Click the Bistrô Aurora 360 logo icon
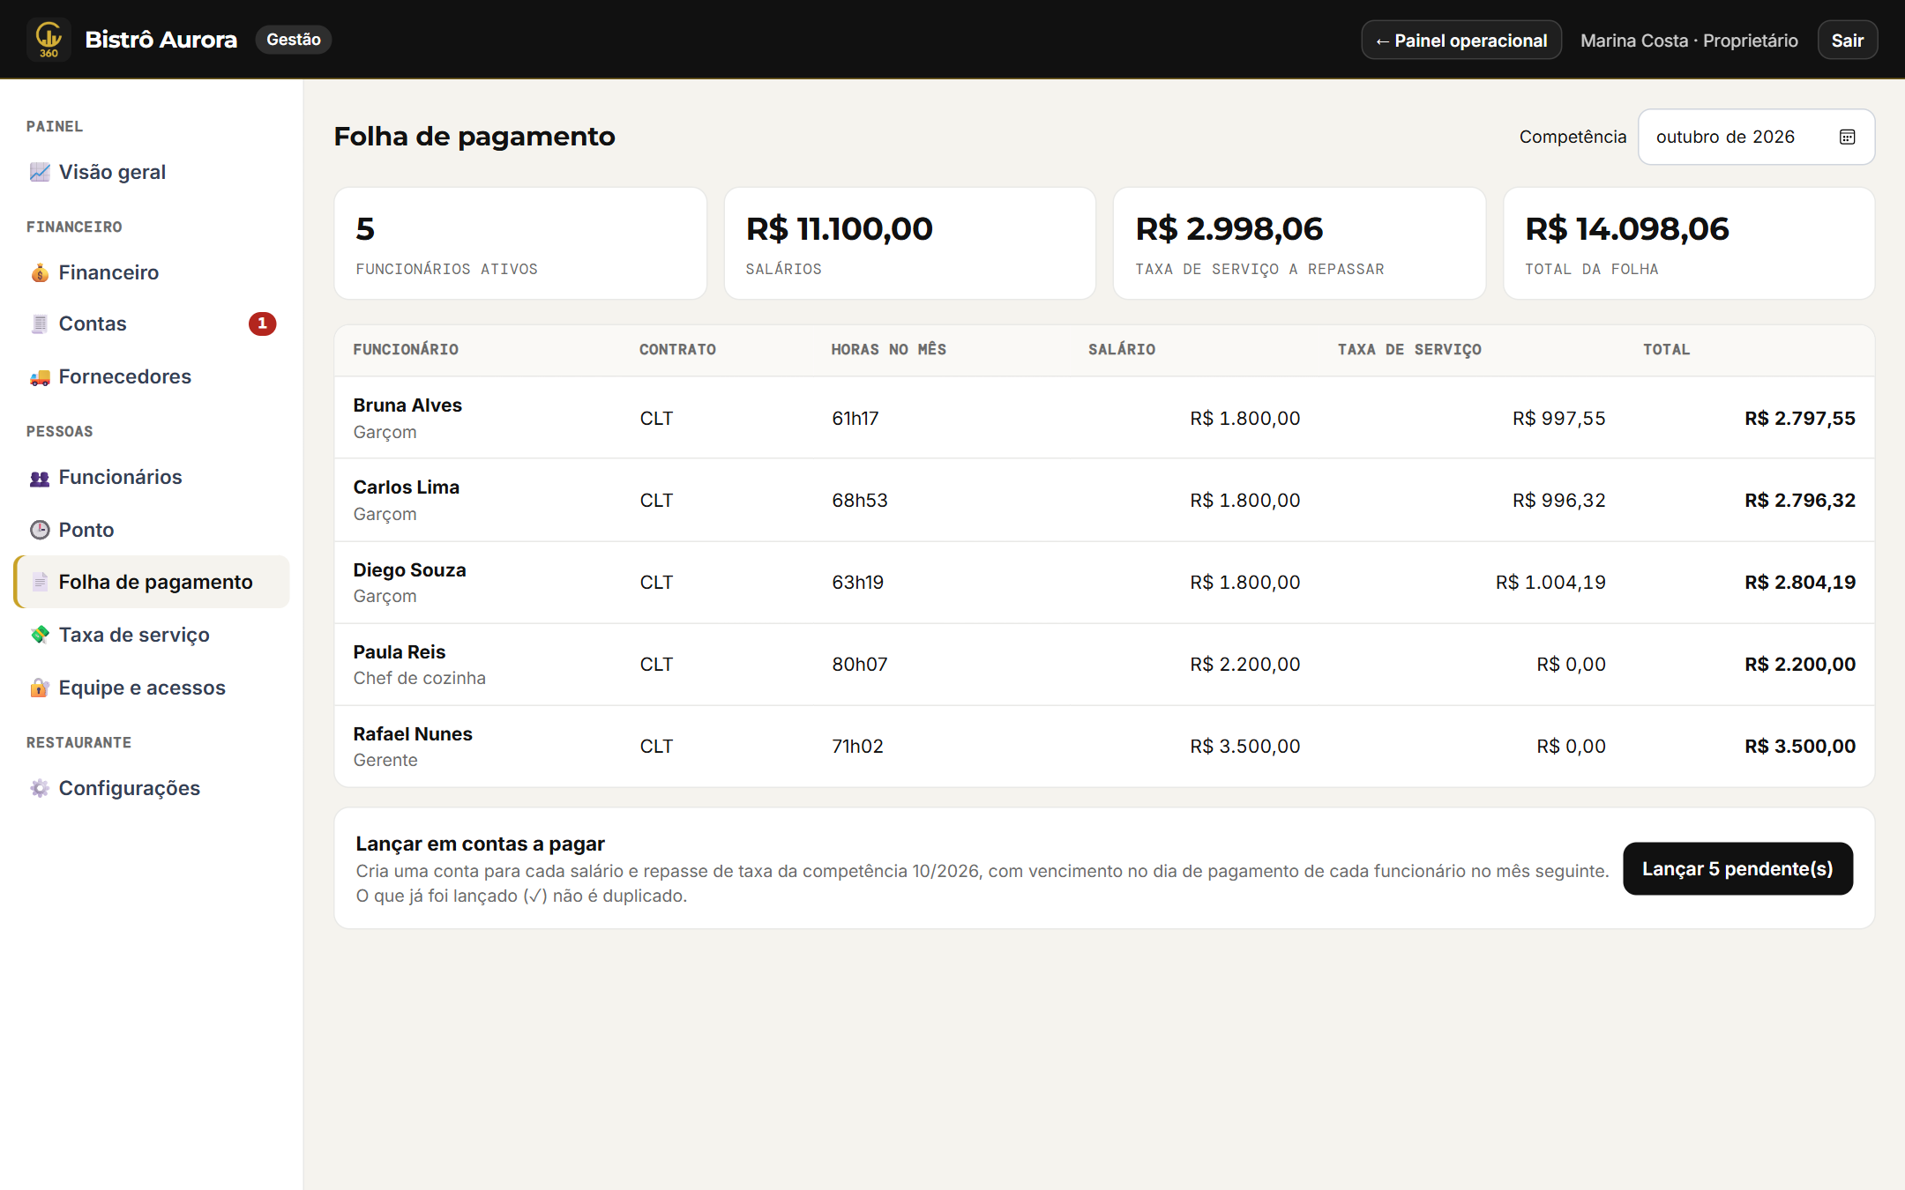Viewport: 1905px width, 1190px height. pos(49,40)
